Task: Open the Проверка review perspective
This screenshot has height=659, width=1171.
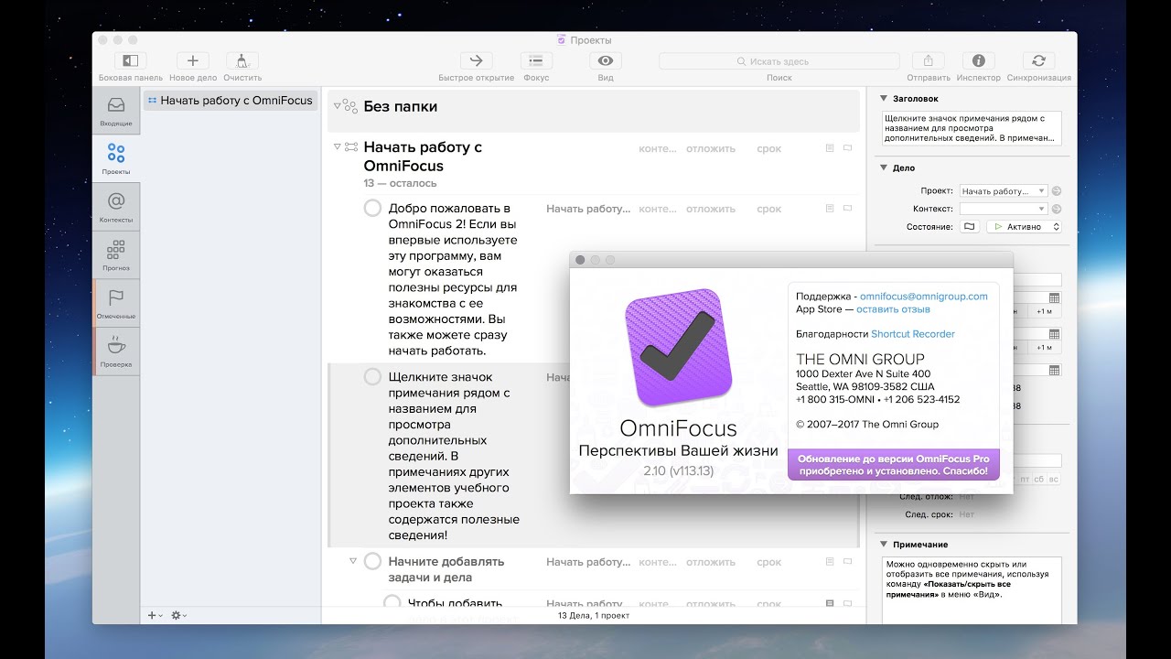Action: click(116, 351)
